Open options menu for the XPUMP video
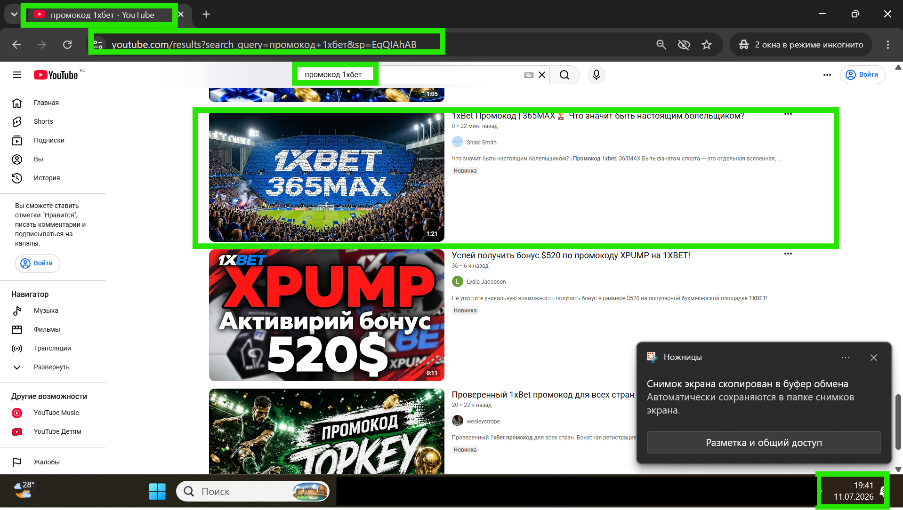 (788, 254)
